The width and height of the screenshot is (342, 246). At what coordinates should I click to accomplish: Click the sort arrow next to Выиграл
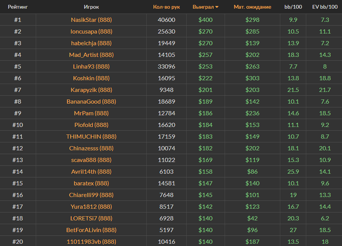217,7
